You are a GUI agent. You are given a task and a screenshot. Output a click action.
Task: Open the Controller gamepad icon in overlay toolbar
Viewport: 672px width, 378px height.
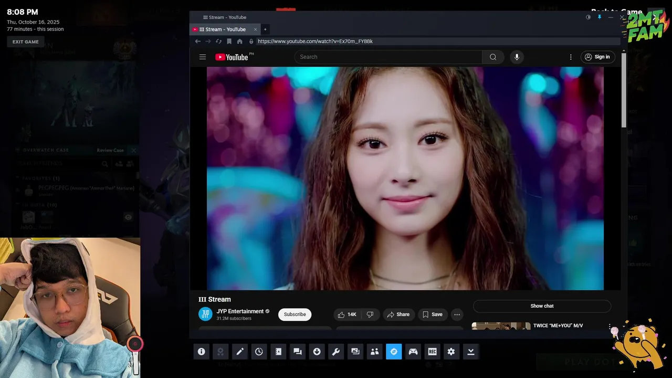pyautogui.click(x=413, y=352)
